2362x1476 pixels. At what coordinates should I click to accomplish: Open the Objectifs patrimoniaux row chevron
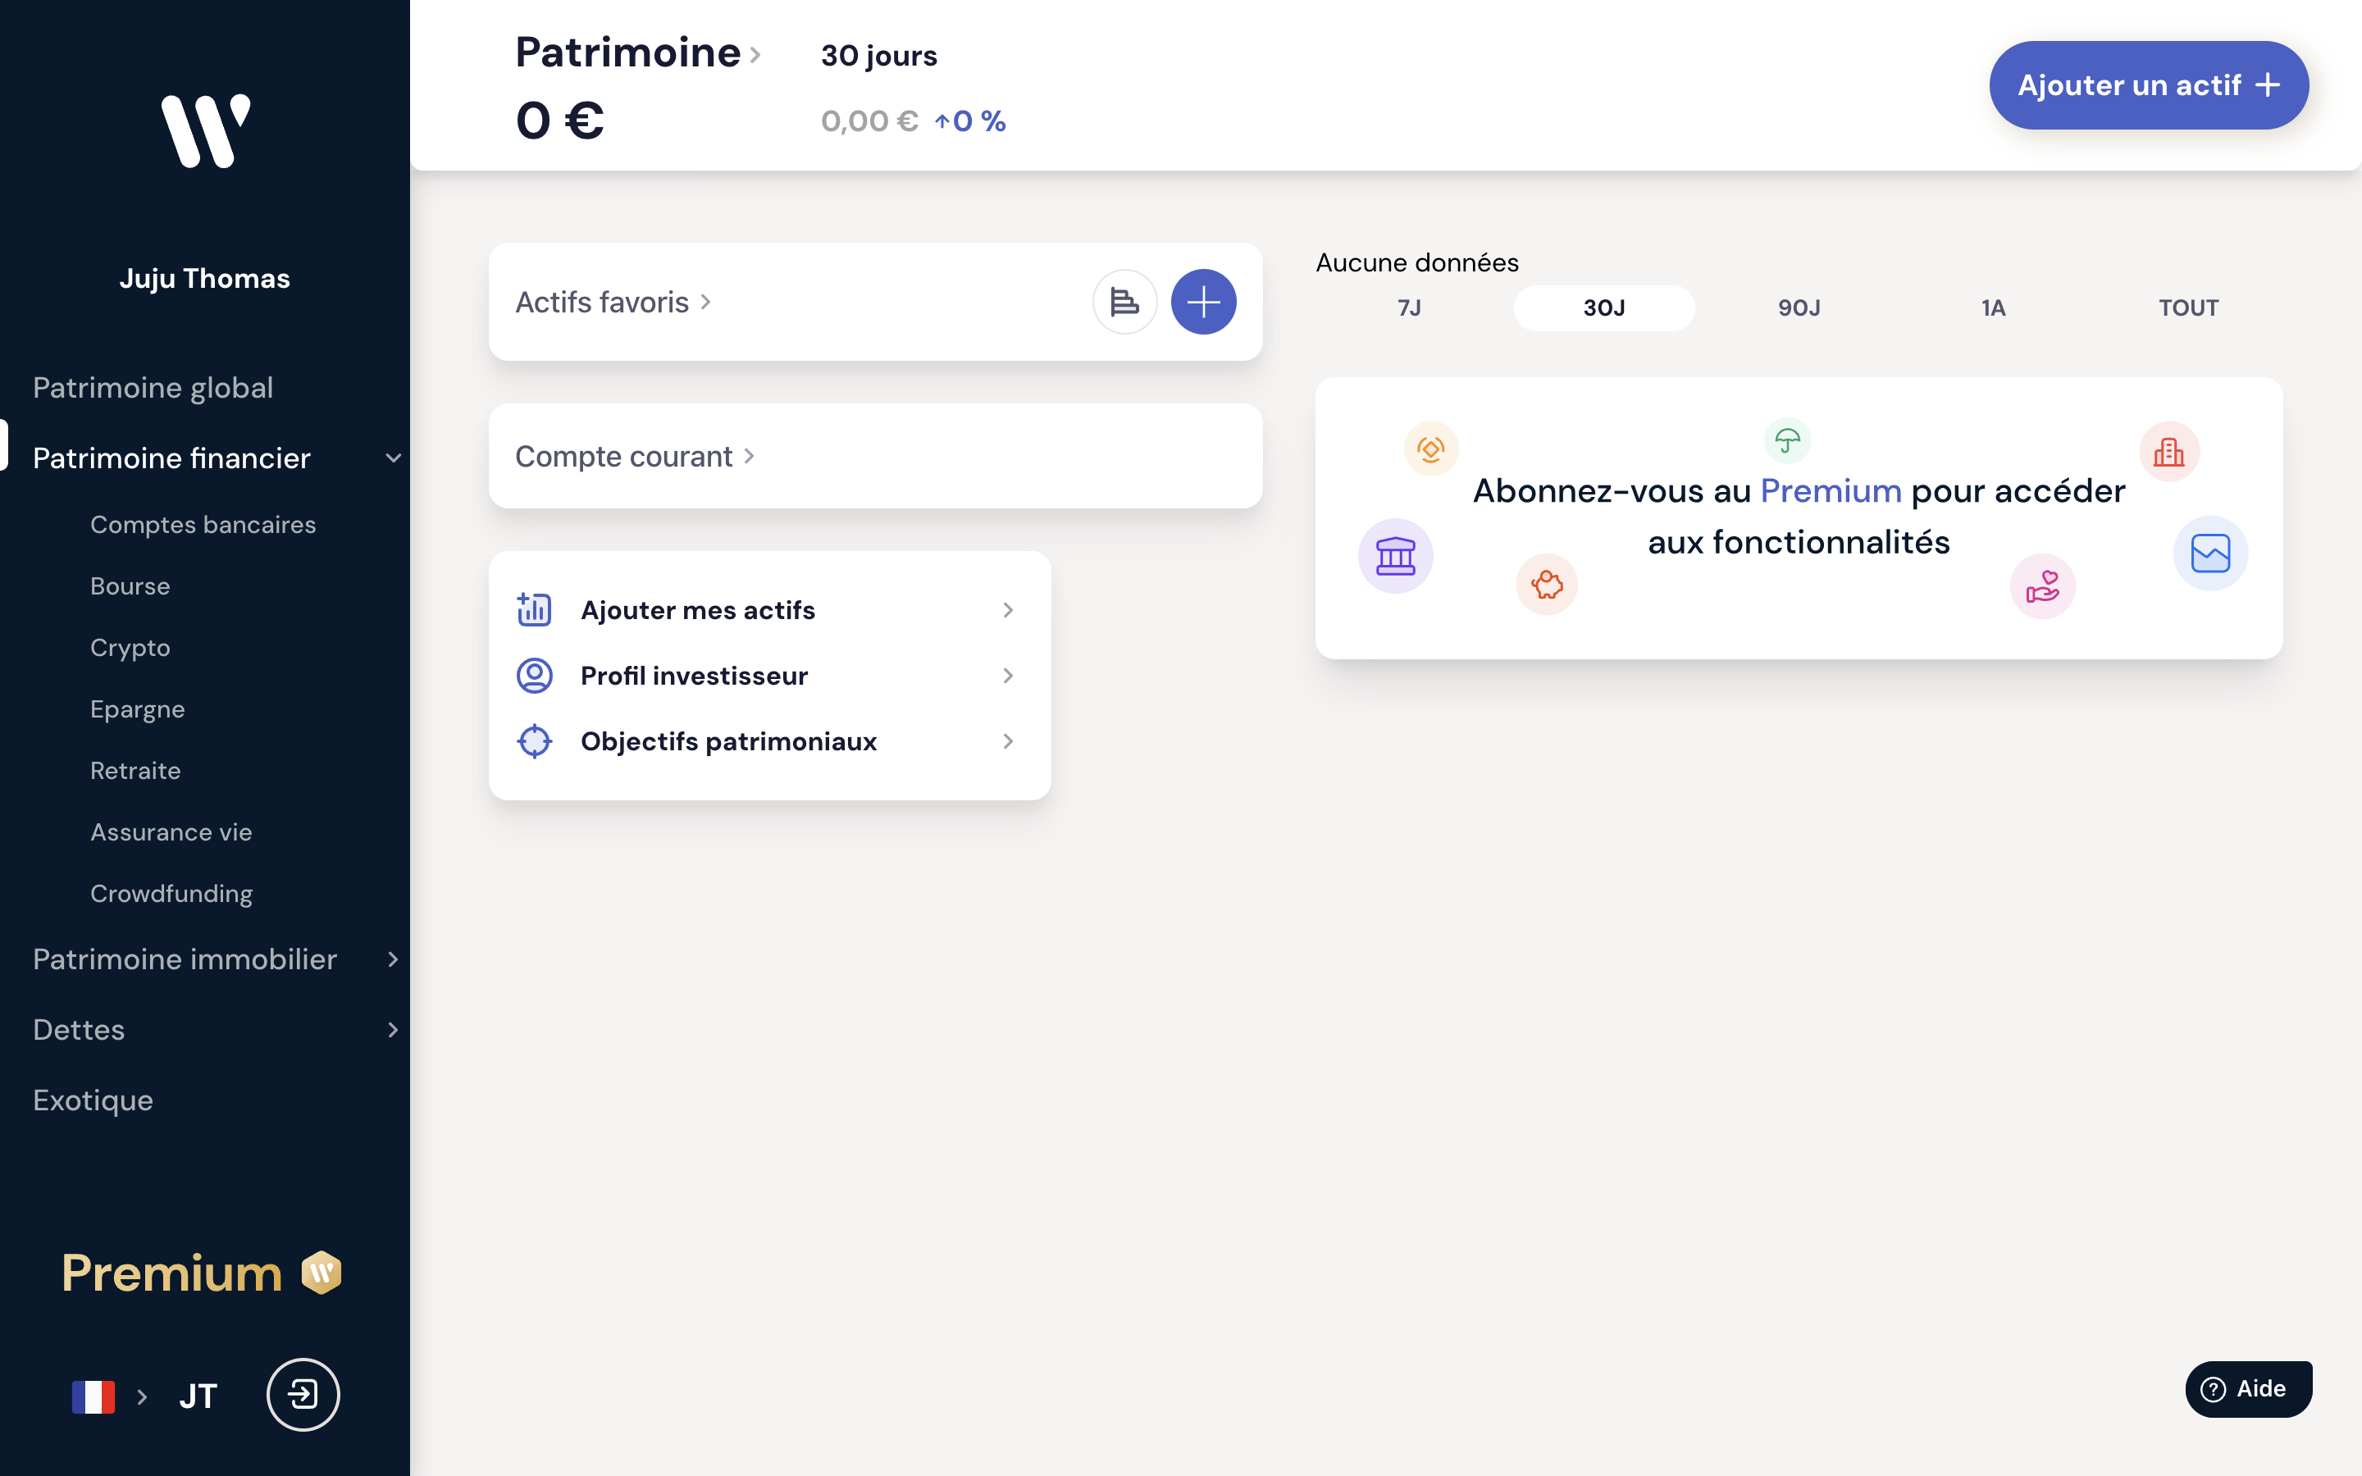click(1008, 741)
